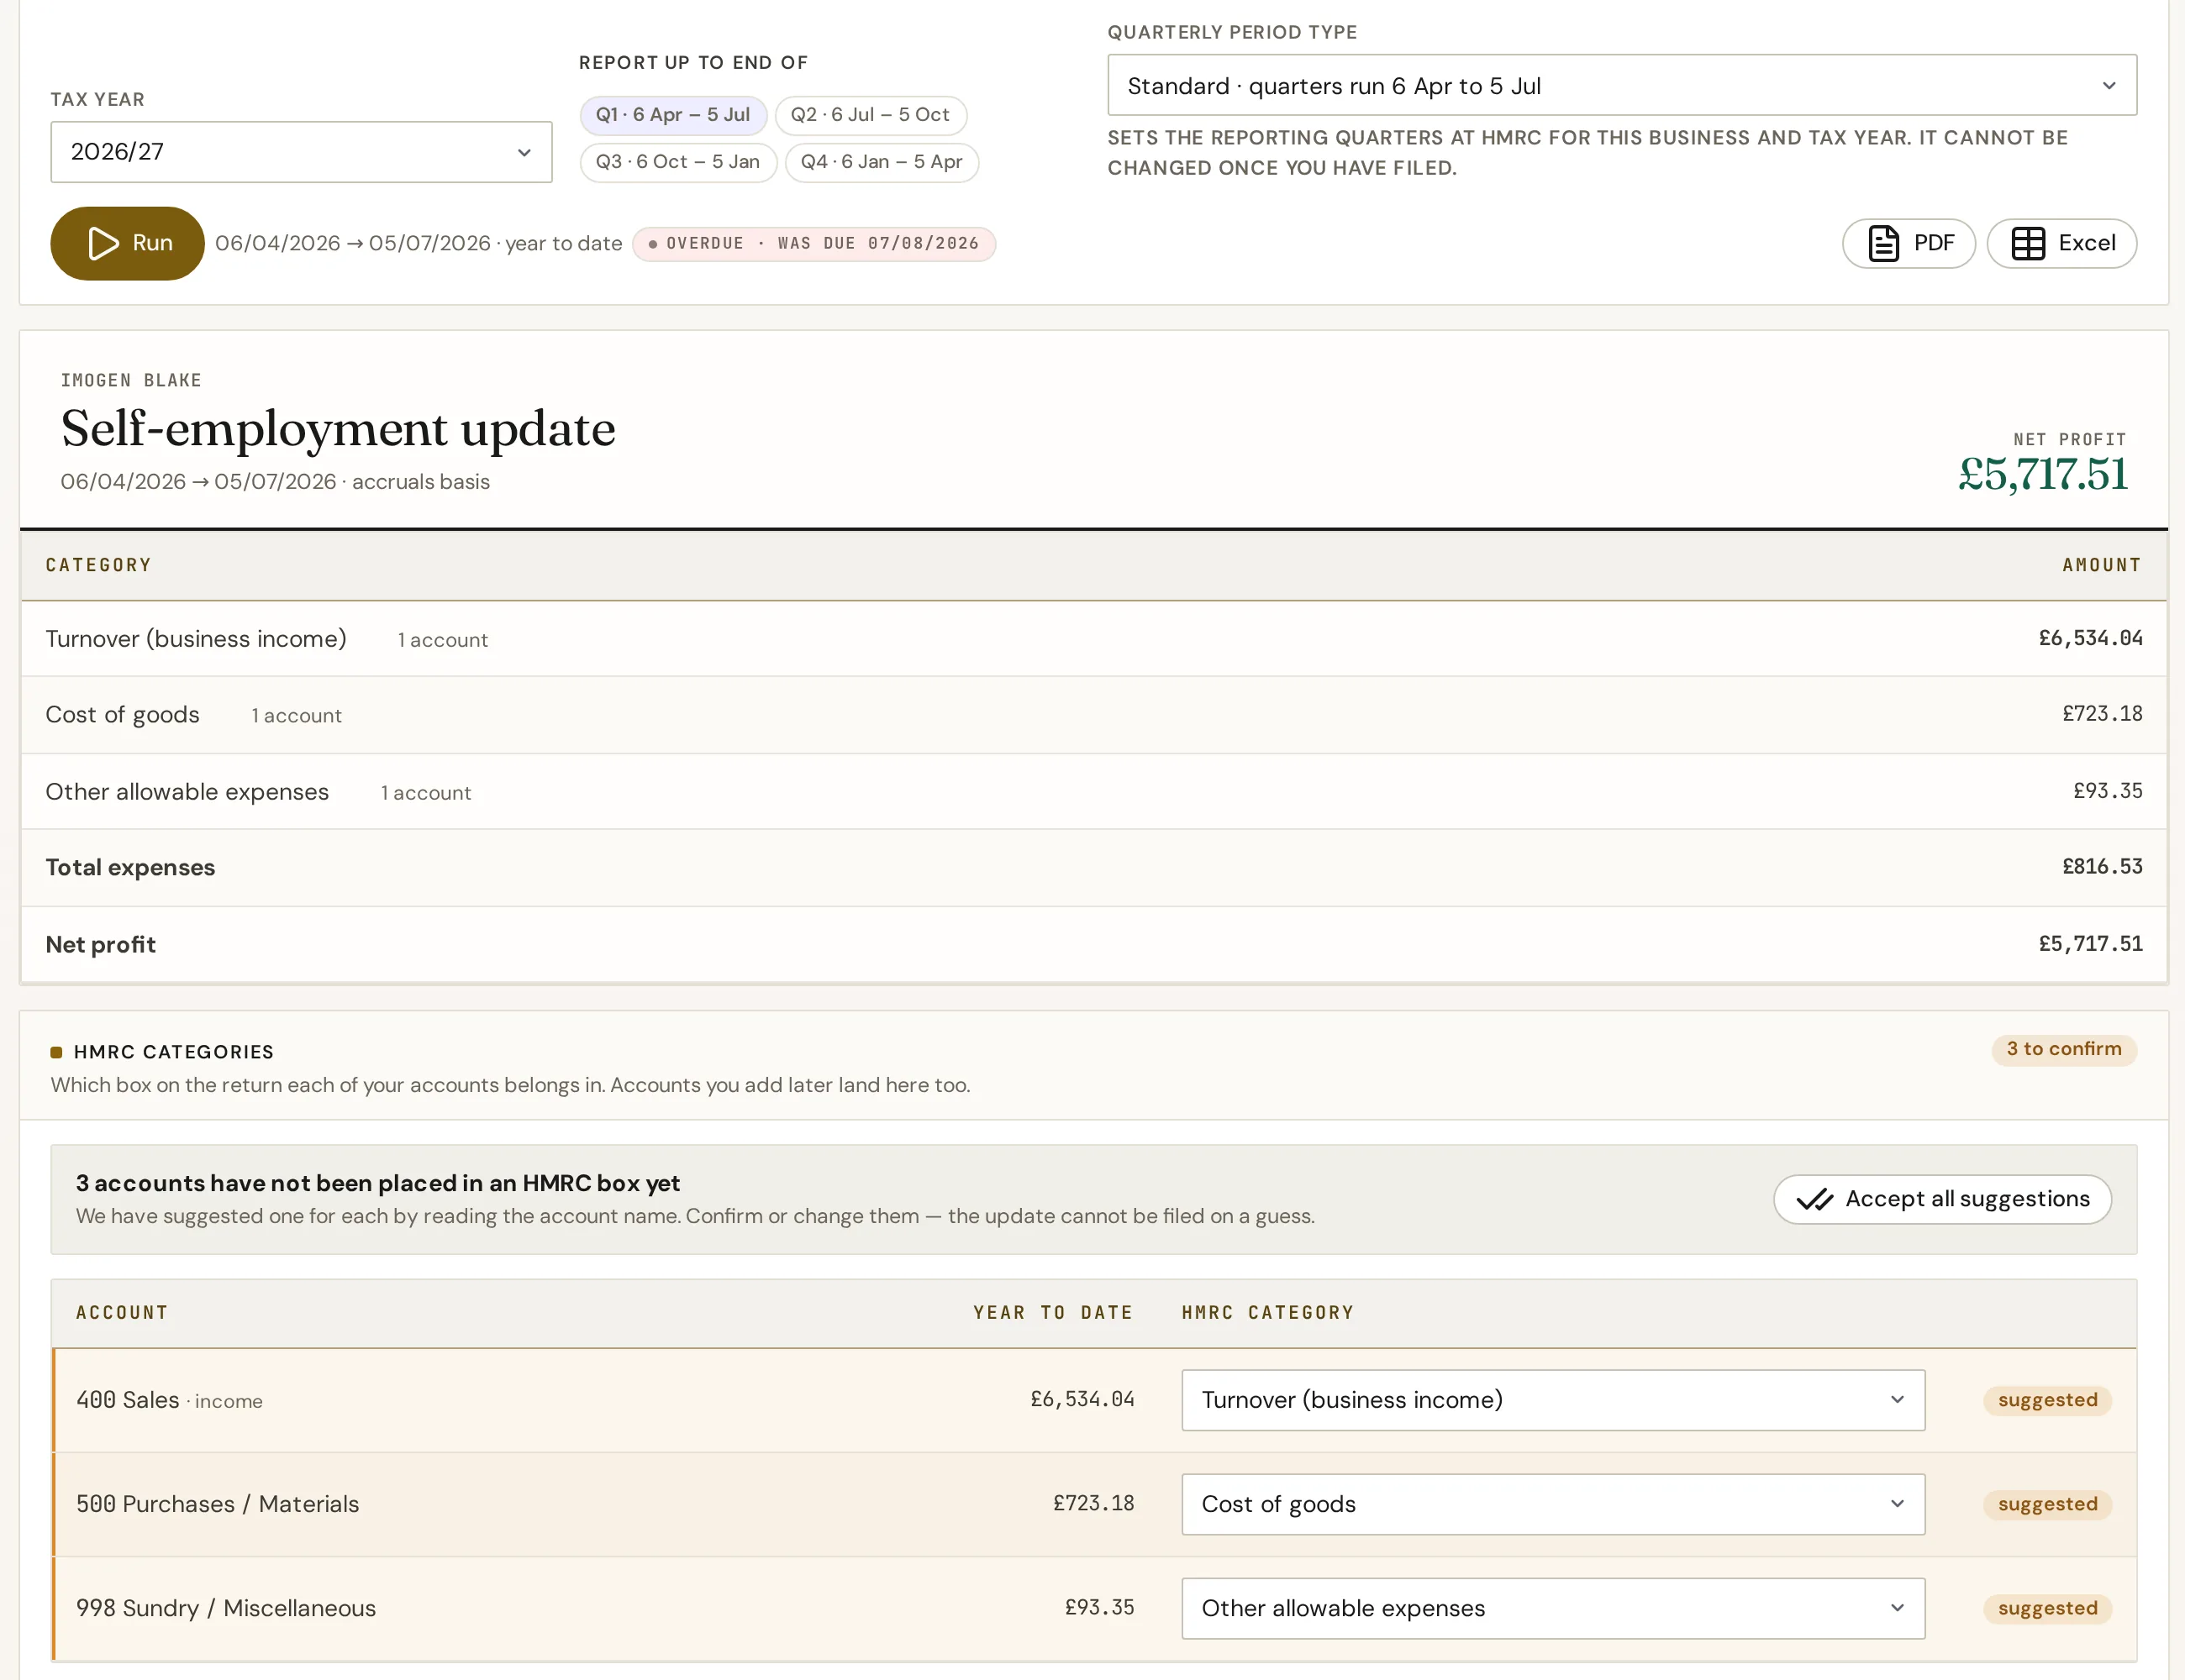Open the Quarterly Period Type dropdown
2185x1680 pixels.
tap(1622, 86)
